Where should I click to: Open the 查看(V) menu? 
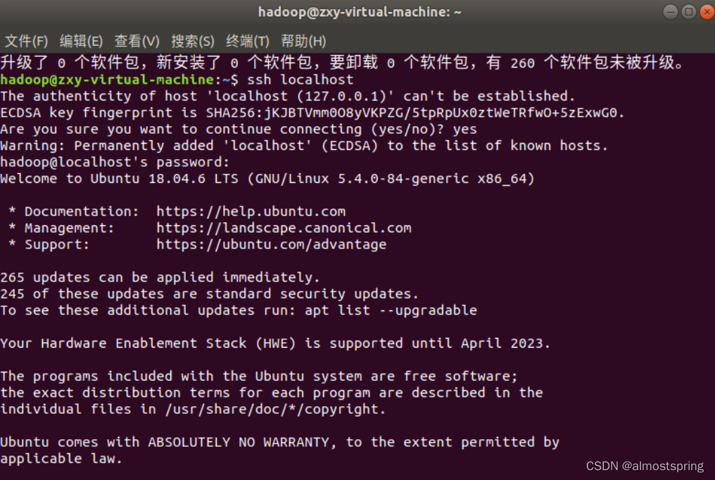coord(136,41)
